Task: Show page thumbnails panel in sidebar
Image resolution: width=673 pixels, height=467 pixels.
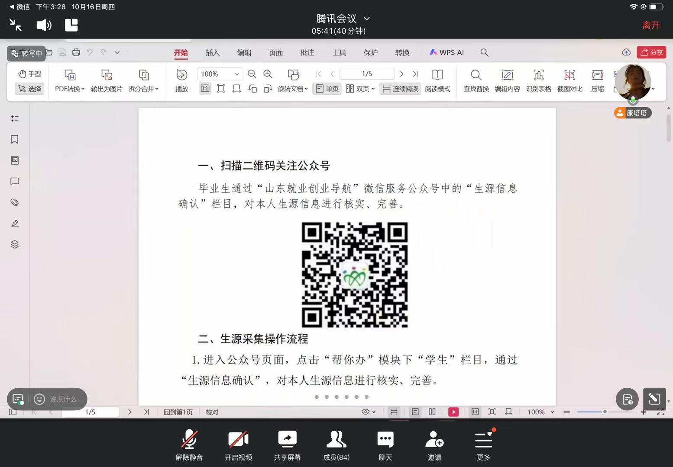Action: (x=15, y=160)
